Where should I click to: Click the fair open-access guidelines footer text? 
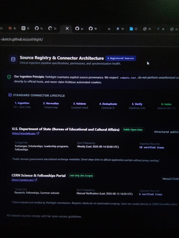(x=44, y=216)
